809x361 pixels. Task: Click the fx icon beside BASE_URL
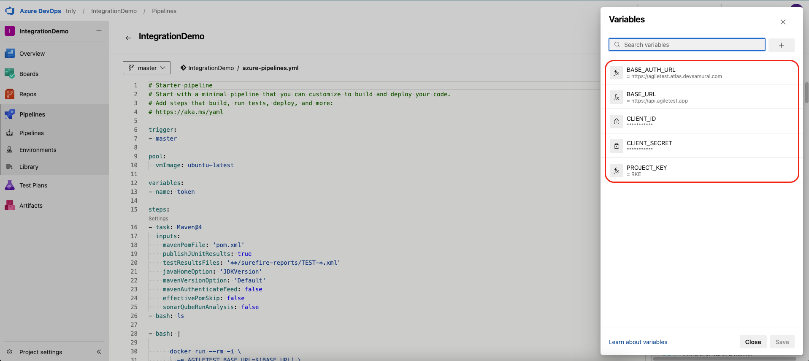tap(617, 97)
